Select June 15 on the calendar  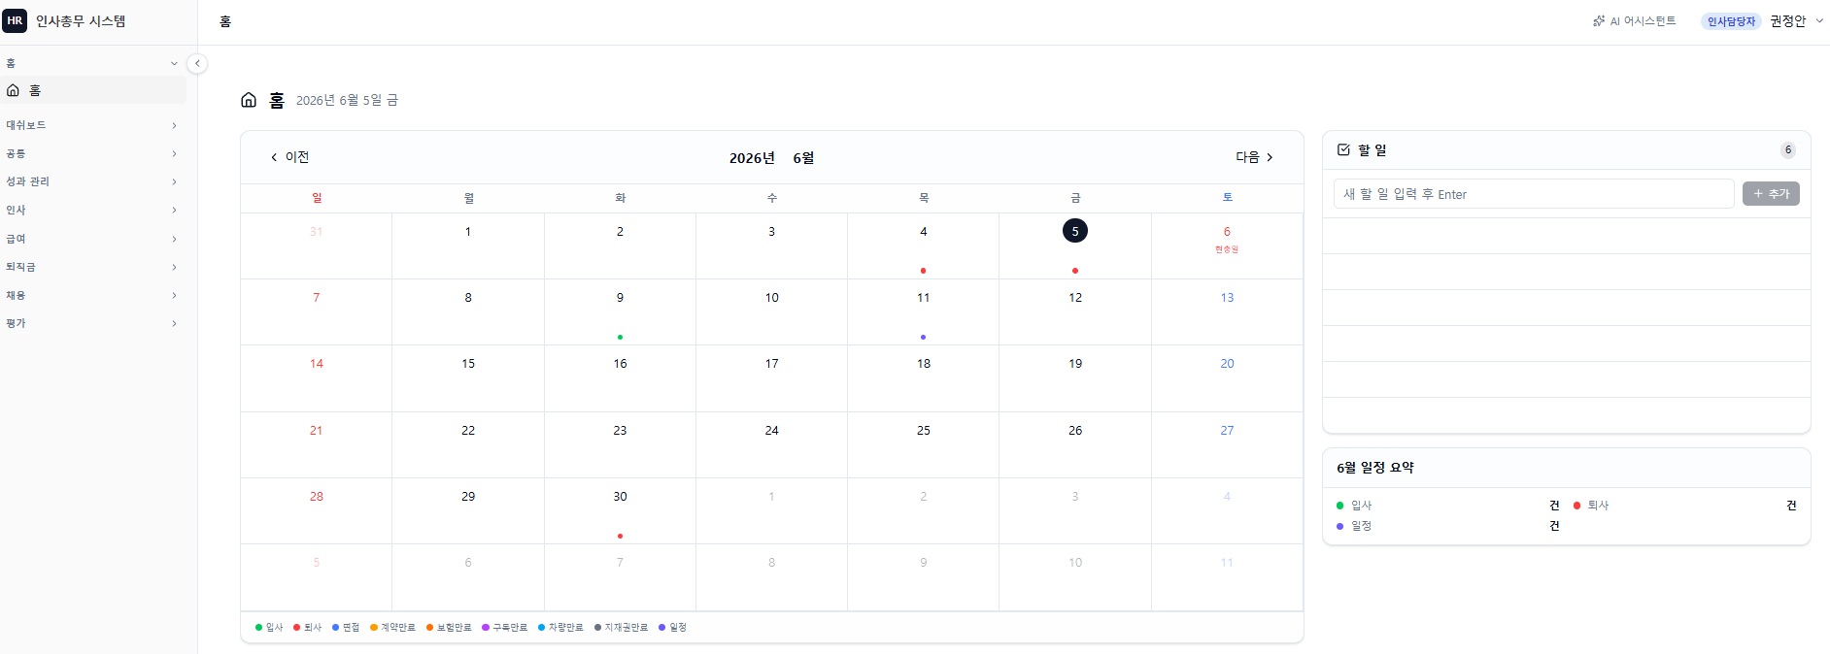pyautogui.click(x=468, y=378)
